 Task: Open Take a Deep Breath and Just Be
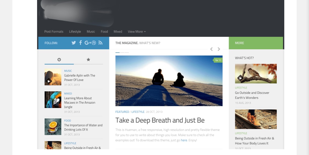click(x=160, y=120)
